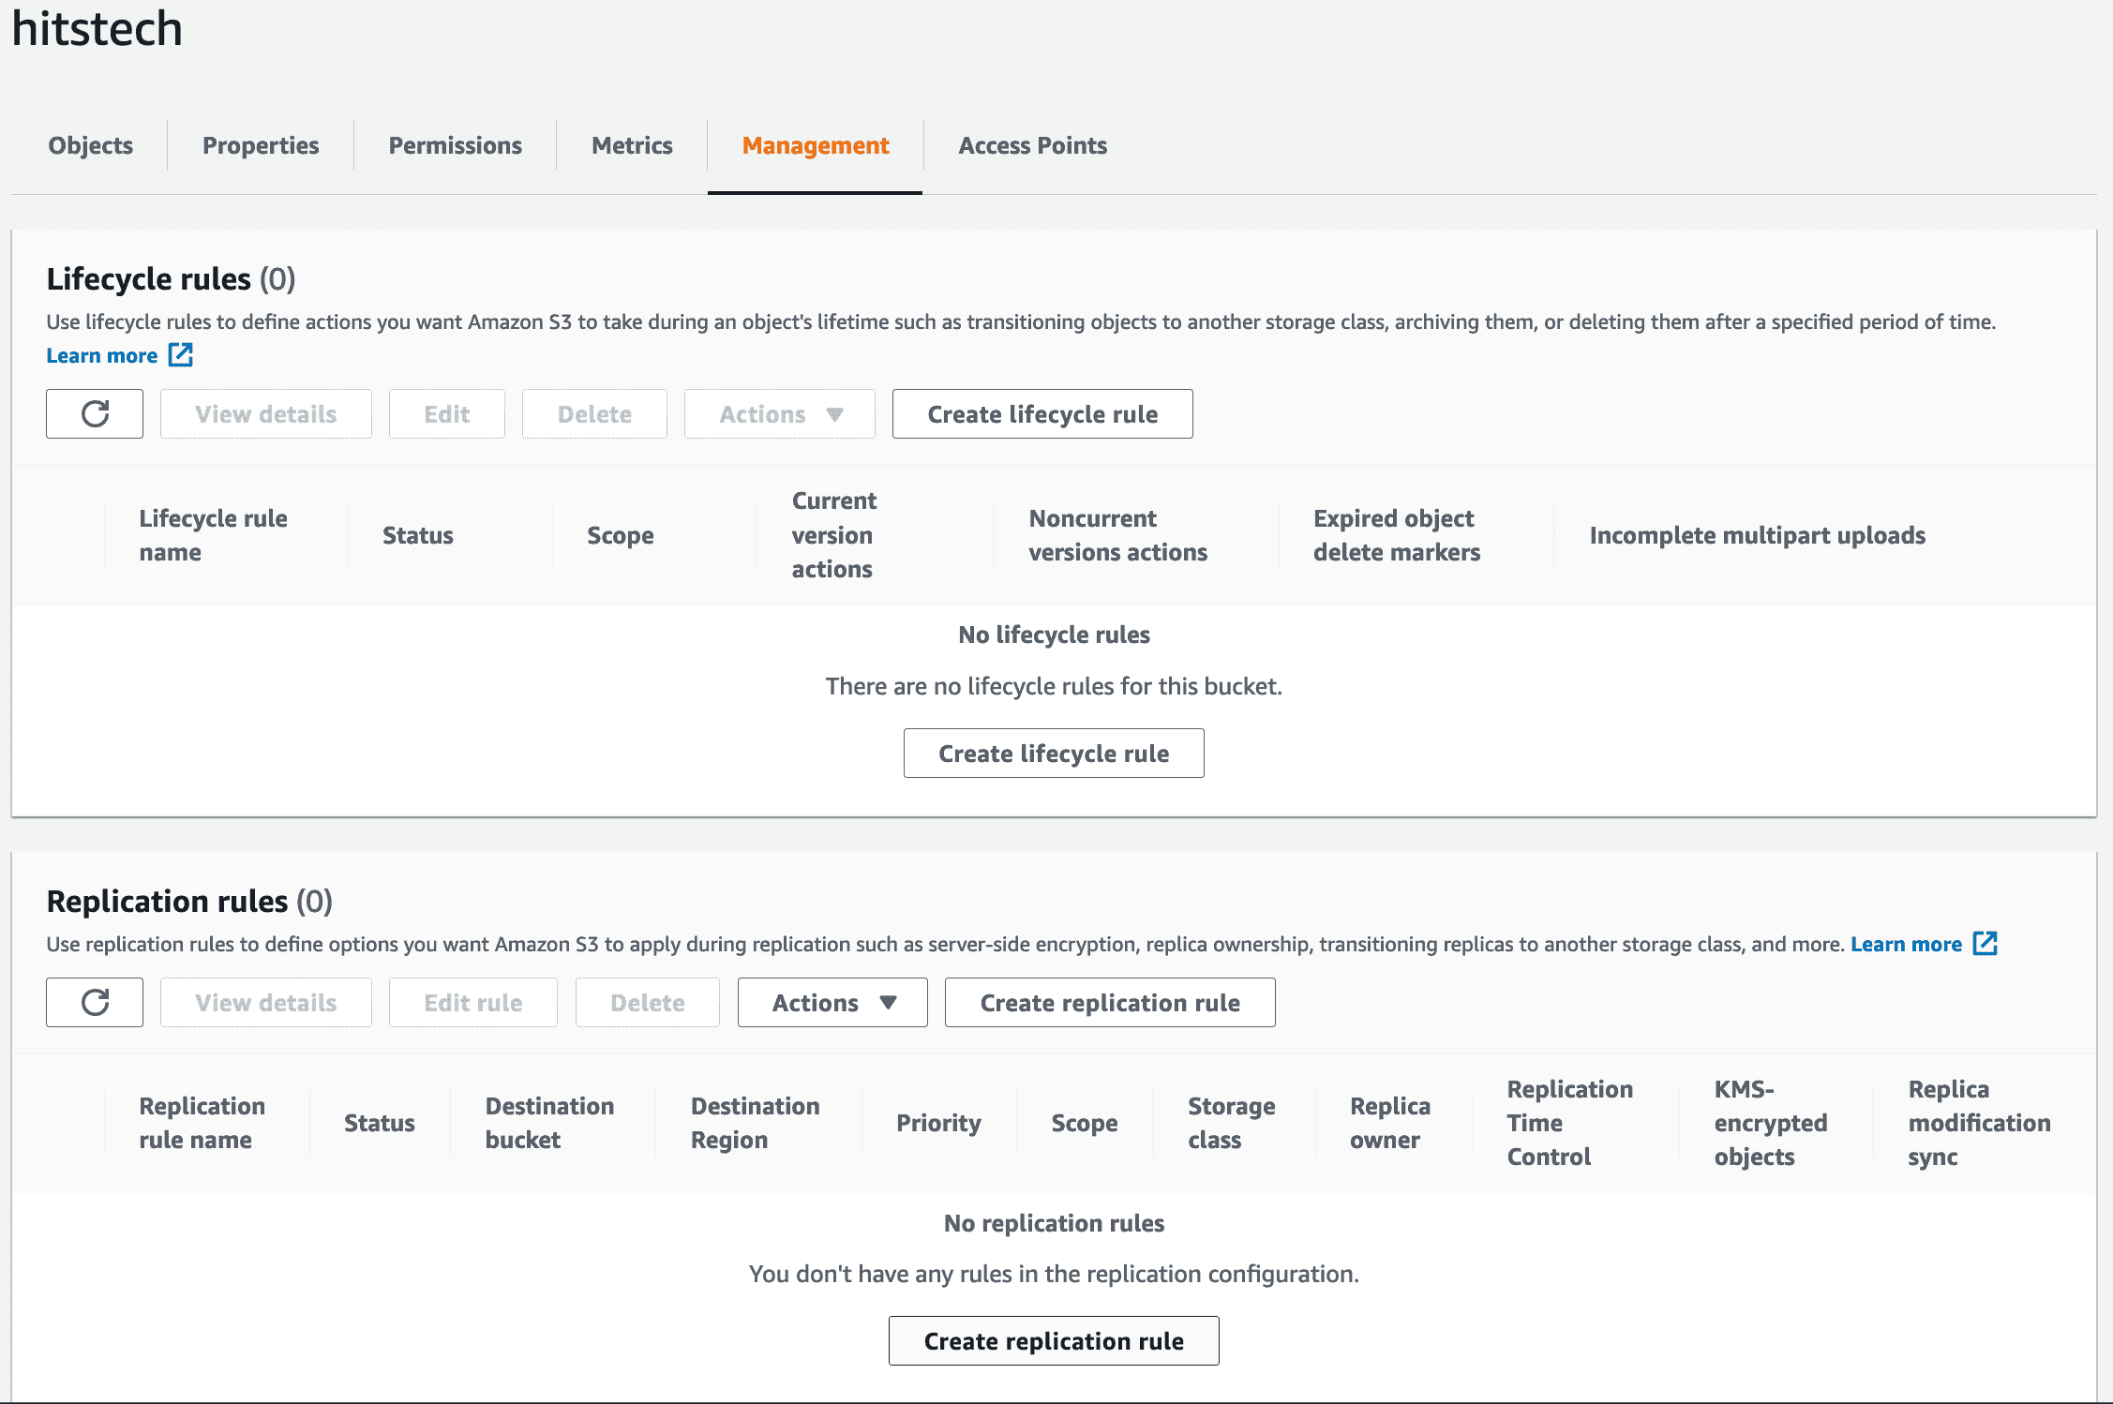Open the Properties tab
2113x1404 pixels.
coord(261,145)
